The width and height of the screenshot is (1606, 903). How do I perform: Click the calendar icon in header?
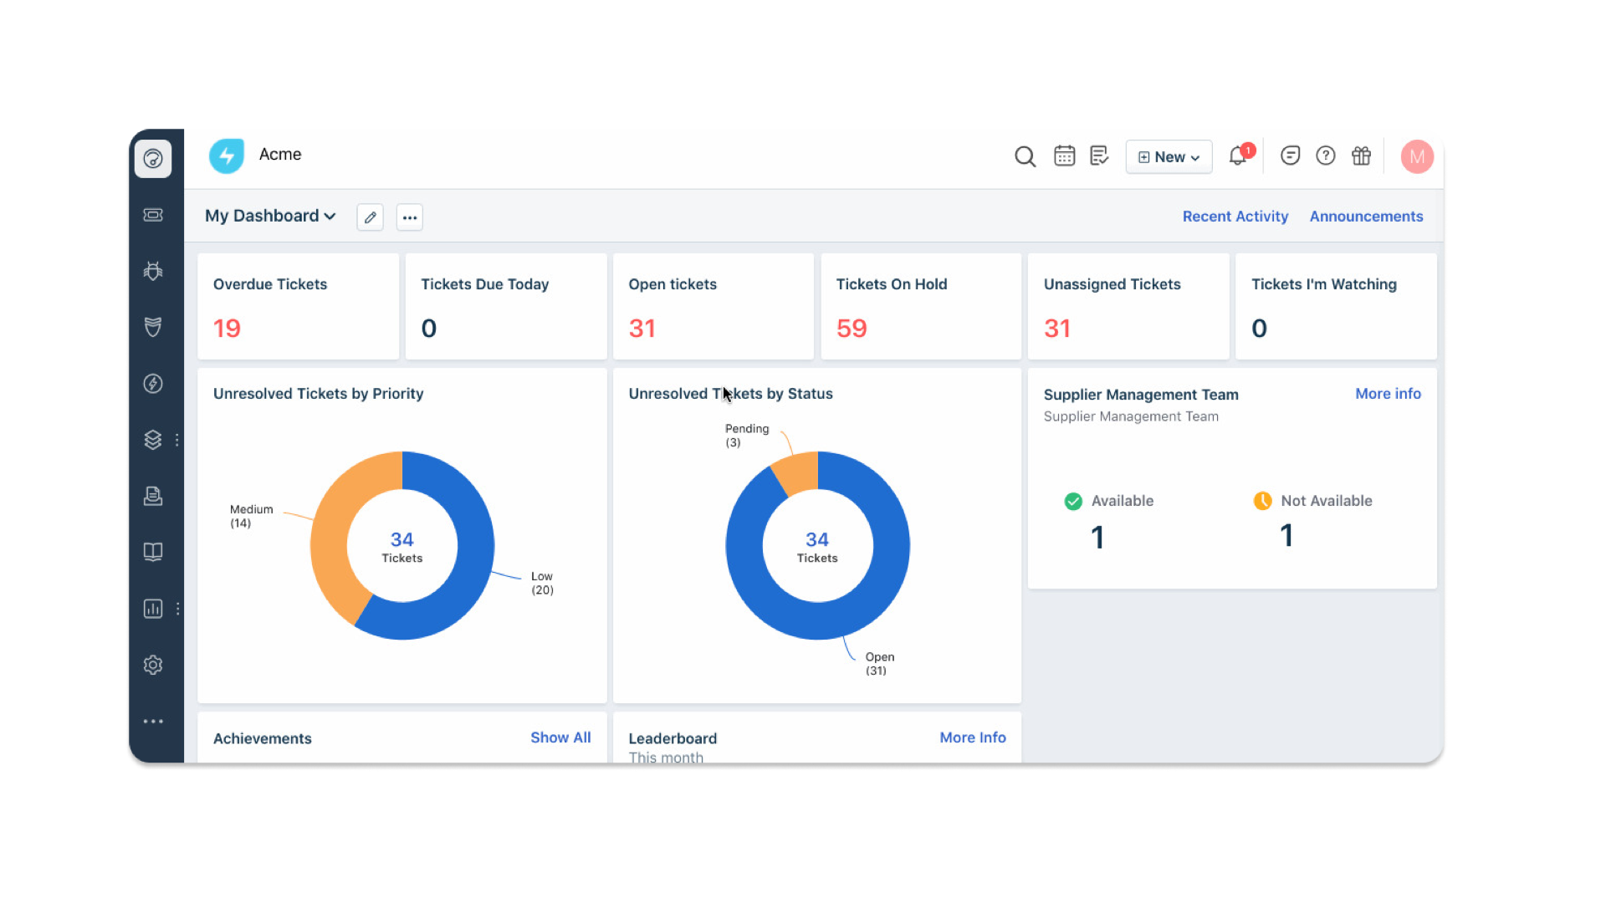coord(1064,156)
